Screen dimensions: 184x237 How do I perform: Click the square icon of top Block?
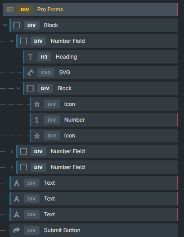(x=17, y=25)
